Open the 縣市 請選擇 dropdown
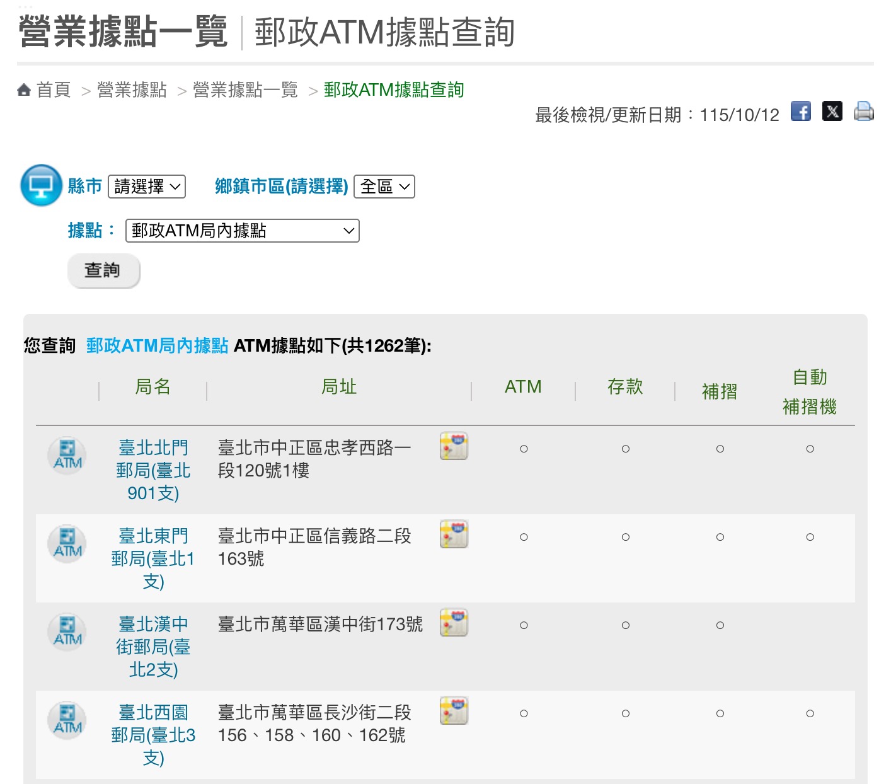The width and height of the screenshot is (891, 784). [x=147, y=187]
